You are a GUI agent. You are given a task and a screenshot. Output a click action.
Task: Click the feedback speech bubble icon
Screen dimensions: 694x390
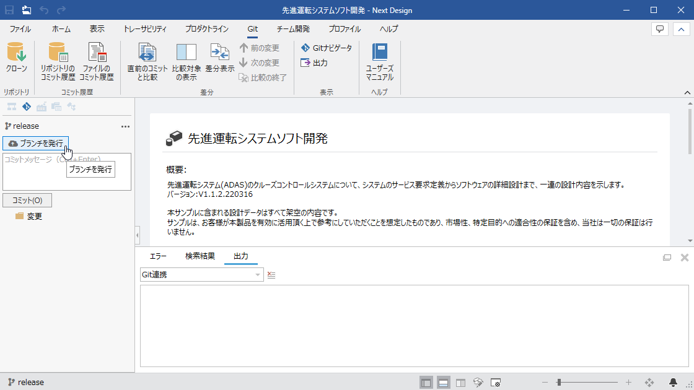point(660,29)
